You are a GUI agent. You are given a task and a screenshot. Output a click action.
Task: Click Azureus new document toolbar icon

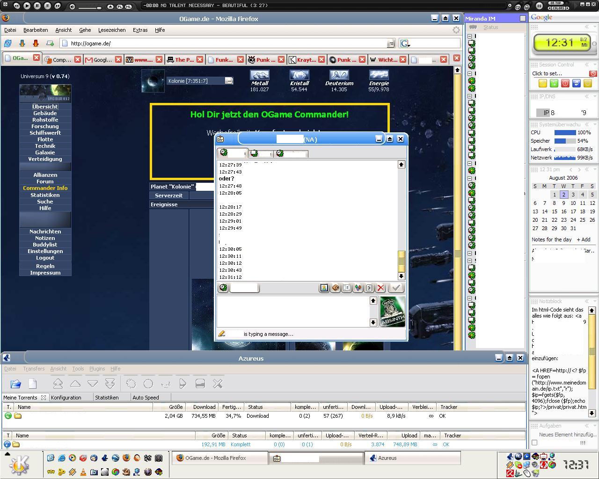[x=33, y=384]
